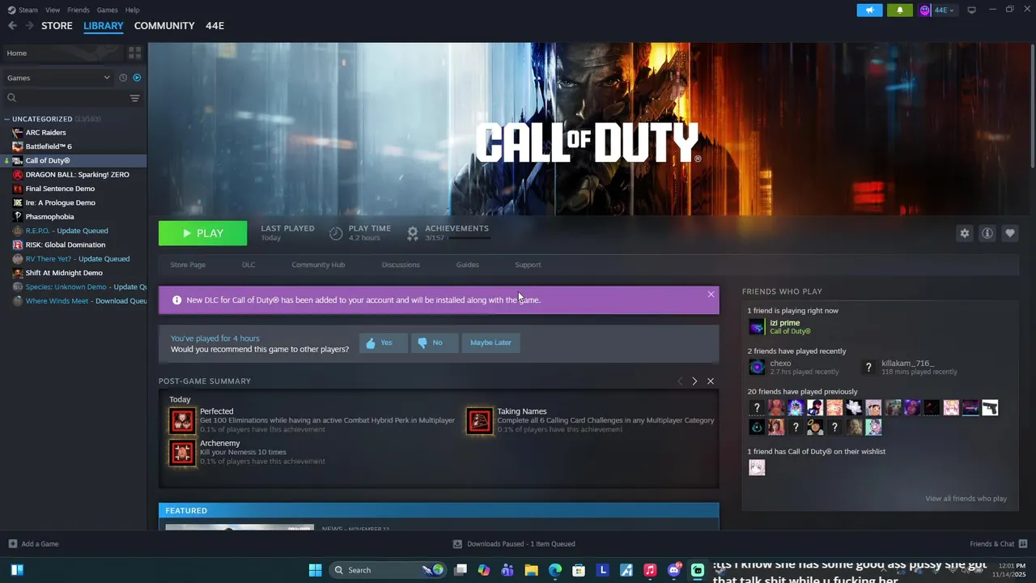Image resolution: width=1036 pixels, height=583 pixels.
Task: Go to next post-game summary
Action: coord(694,381)
